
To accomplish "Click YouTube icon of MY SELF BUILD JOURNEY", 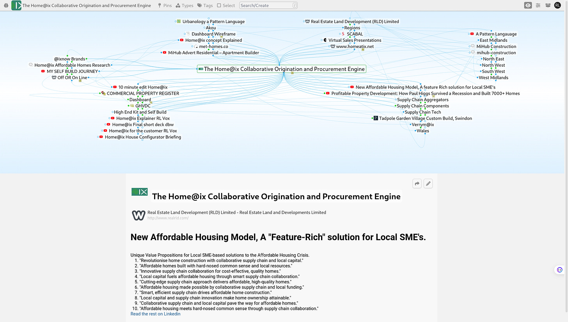I will (43, 71).
